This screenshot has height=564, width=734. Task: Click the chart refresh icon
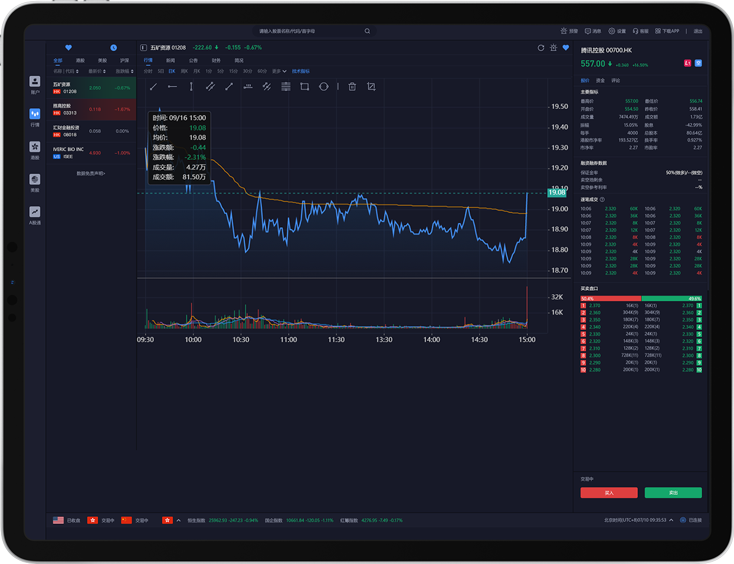click(540, 48)
